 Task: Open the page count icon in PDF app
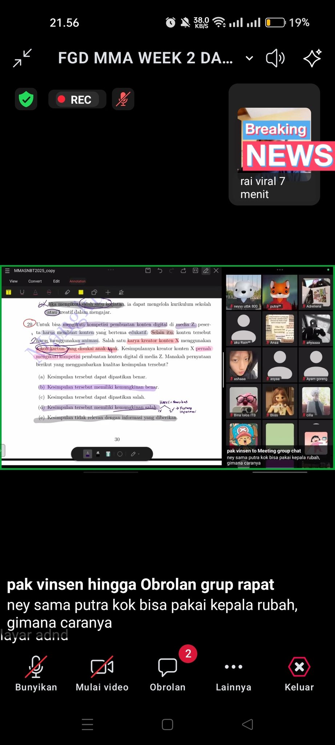click(x=195, y=270)
